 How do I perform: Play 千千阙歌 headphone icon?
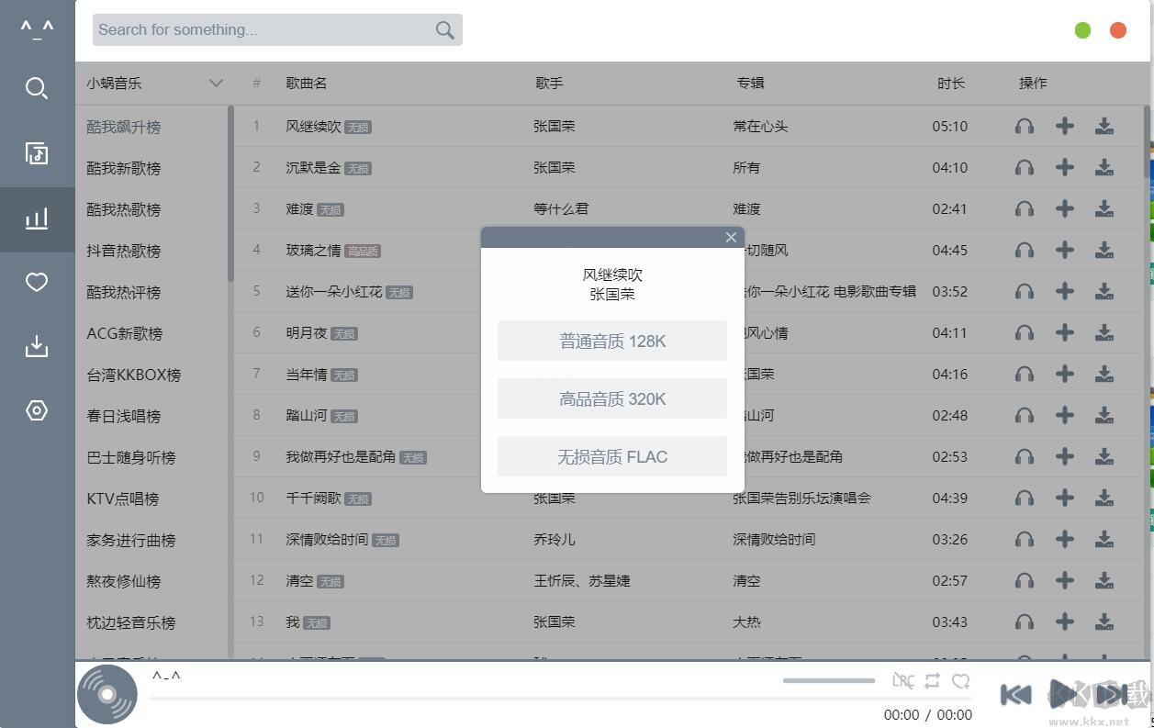point(1025,498)
